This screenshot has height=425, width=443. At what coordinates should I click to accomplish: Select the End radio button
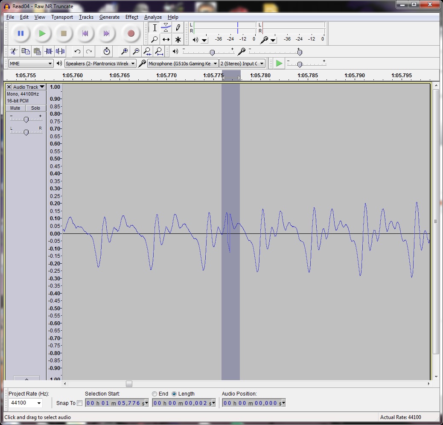tap(154, 394)
